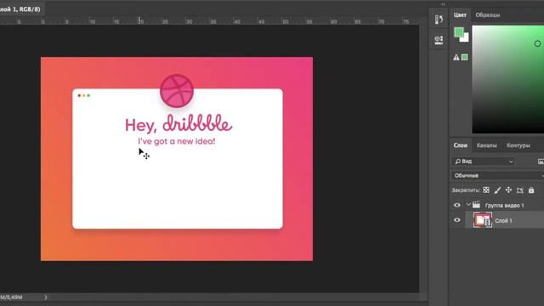Image resolution: width=544 pixels, height=306 pixels.
Task: Click the white background color swatch
Action: pyautogui.click(x=465, y=37)
